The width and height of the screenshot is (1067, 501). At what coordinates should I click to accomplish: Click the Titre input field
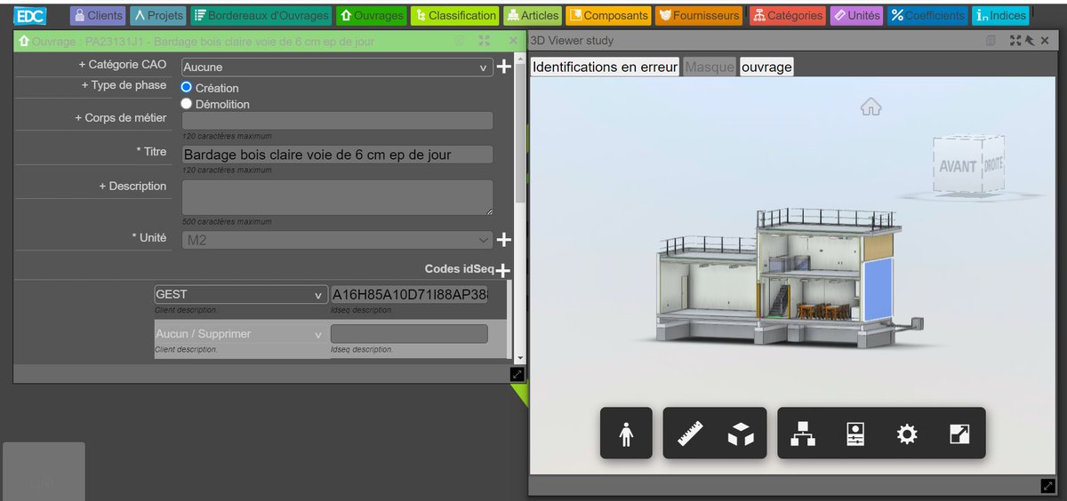pyautogui.click(x=337, y=155)
